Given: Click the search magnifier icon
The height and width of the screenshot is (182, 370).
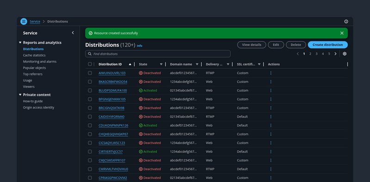Looking at the screenshot, I should coord(90,54).
